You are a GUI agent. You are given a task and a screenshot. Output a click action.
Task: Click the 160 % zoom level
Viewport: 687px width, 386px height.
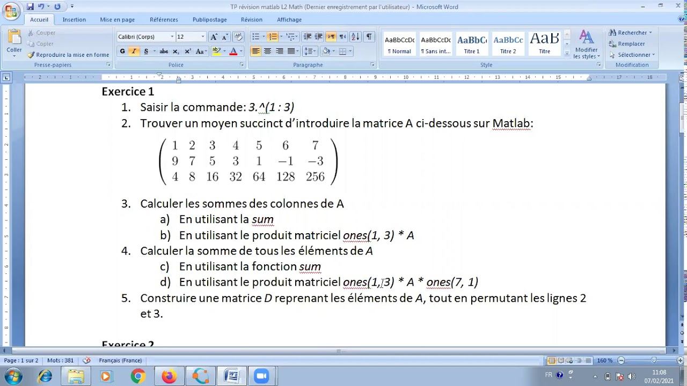(x=604, y=360)
